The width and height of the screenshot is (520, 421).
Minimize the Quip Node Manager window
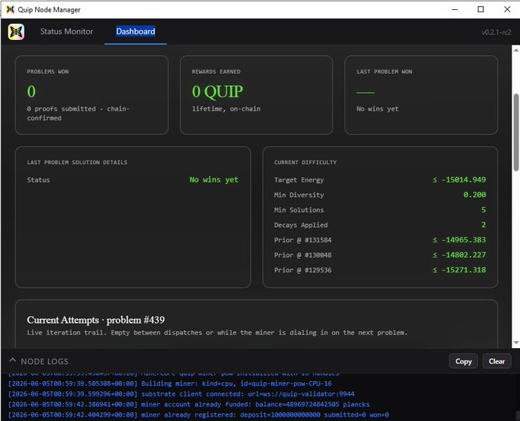(x=455, y=9)
